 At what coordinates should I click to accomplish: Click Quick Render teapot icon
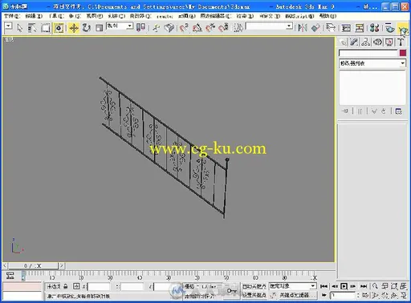pyautogui.click(x=403, y=28)
